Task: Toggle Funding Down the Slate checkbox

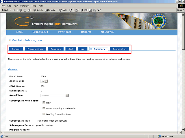Action: click(x=44, y=114)
